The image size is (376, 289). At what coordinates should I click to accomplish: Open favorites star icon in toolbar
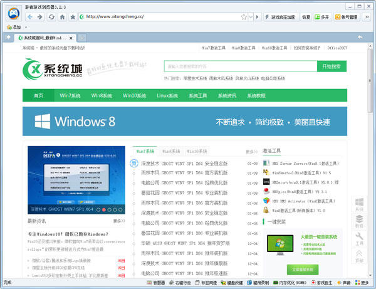pyautogui.click(x=73, y=17)
